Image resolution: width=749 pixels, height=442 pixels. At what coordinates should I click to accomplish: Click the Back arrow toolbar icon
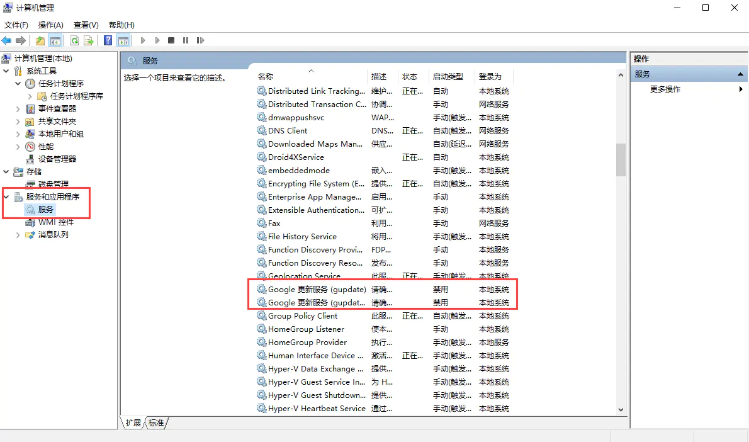point(7,41)
